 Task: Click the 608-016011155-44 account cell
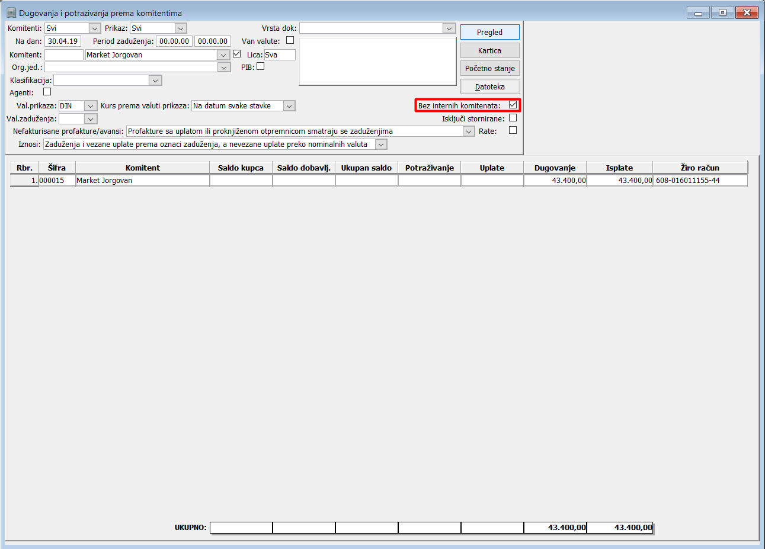point(700,180)
